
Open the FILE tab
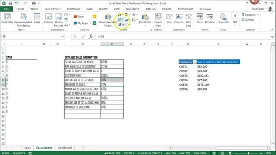pyautogui.click(x=6, y=9)
